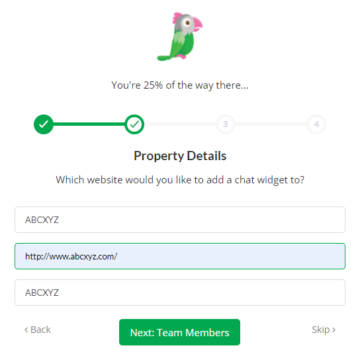The height and width of the screenshot is (364, 364).
Task: Click the chat widget question text
Action: pos(180,180)
